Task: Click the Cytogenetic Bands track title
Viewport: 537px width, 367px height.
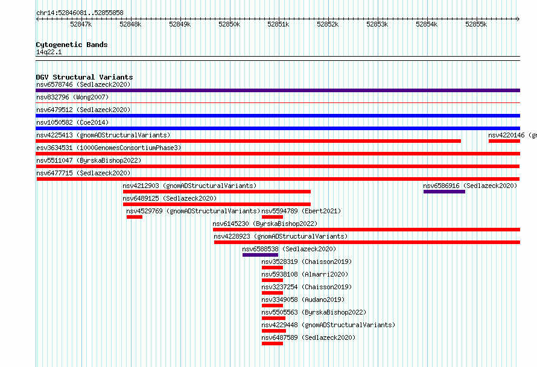Action: coord(72,45)
